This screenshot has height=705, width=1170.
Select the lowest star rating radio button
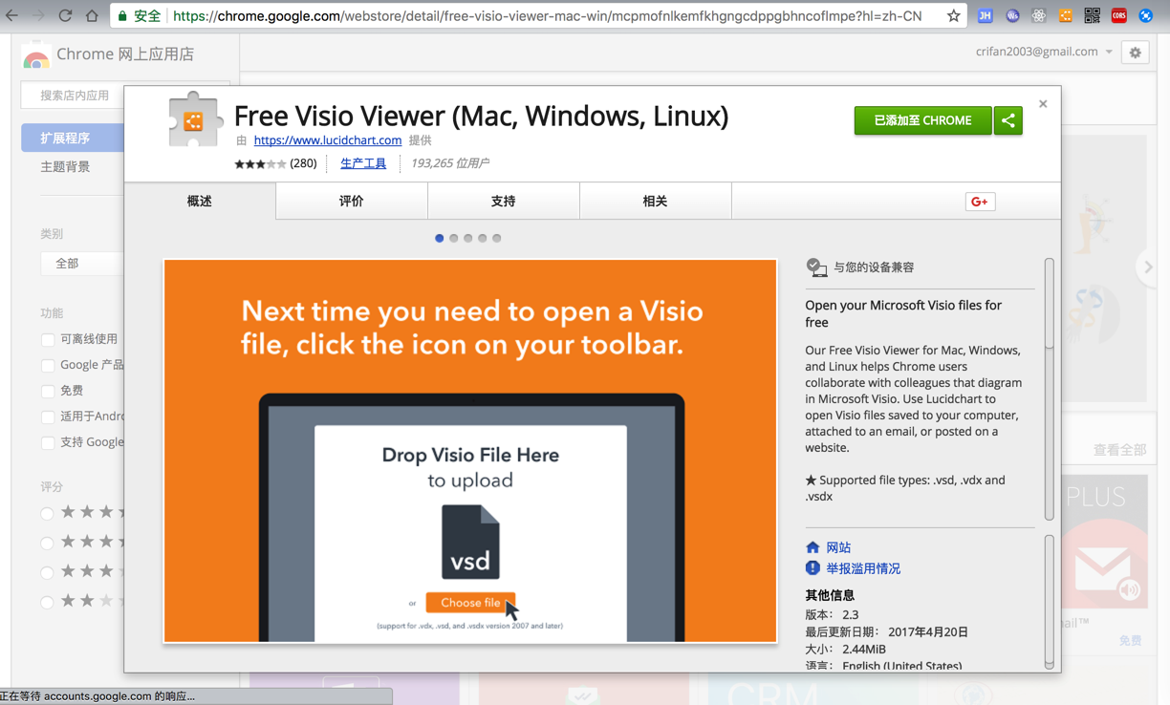click(x=47, y=603)
